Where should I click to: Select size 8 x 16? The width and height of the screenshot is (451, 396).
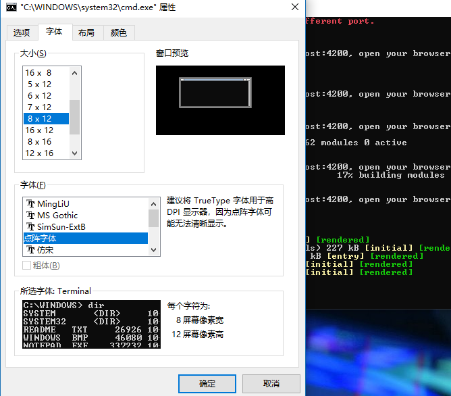(x=46, y=142)
